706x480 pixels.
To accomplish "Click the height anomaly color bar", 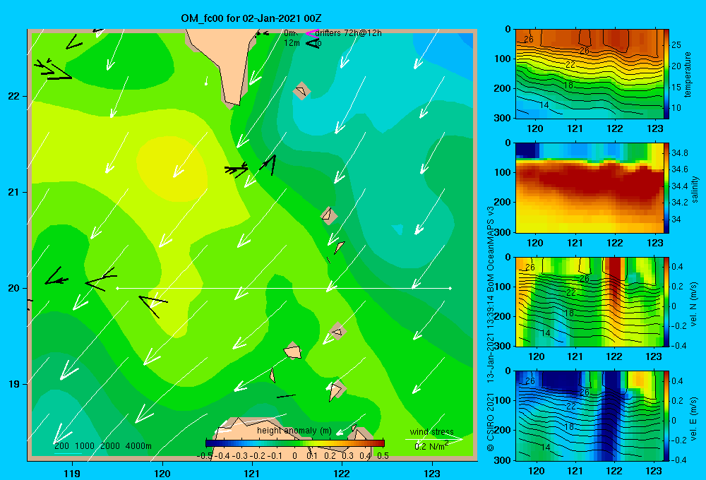I will (x=295, y=443).
